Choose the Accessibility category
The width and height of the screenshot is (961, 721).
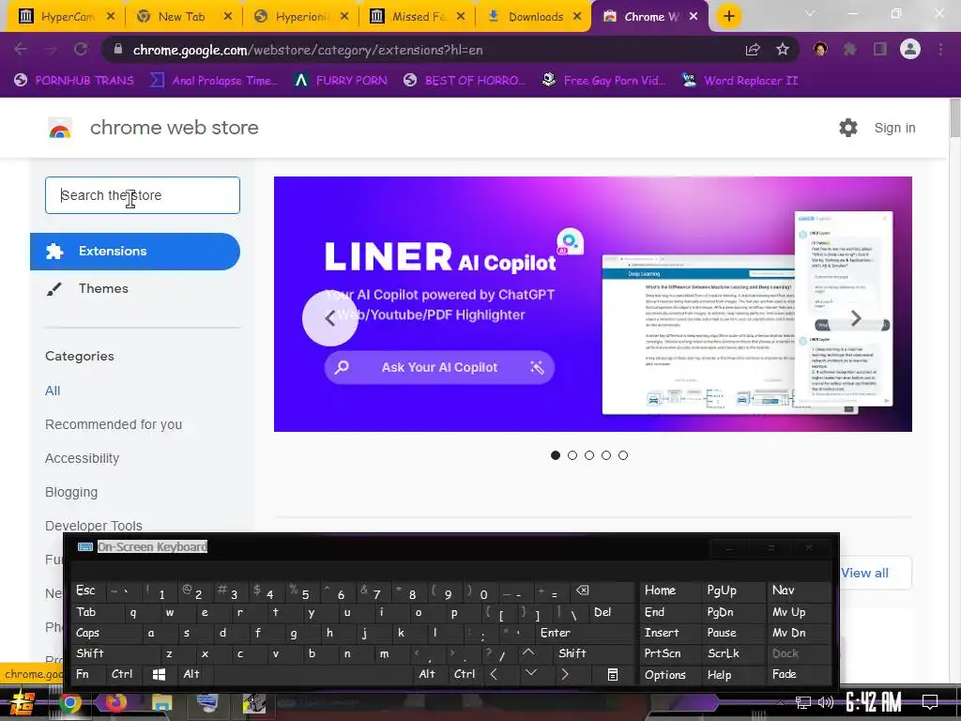click(x=83, y=458)
